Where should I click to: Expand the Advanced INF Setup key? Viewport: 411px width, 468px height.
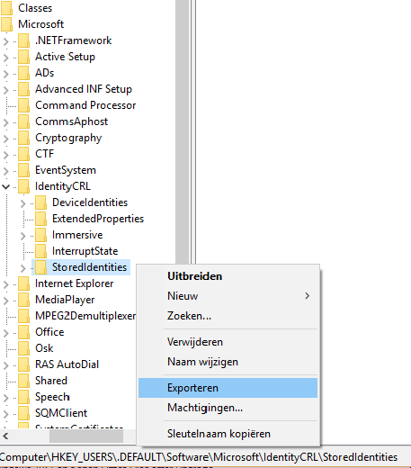(6, 90)
